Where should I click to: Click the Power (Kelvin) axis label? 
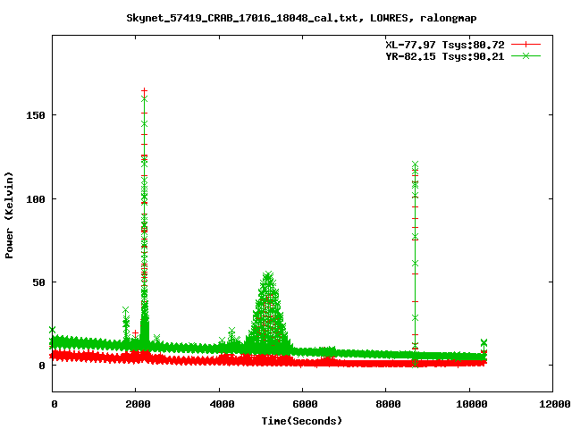point(9,215)
